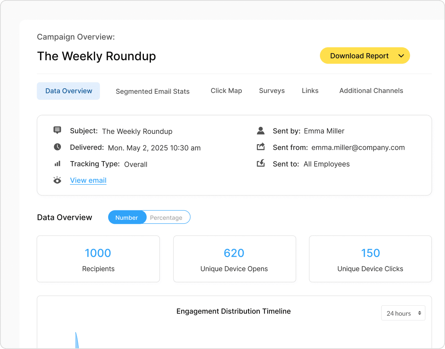The image size is (445, 349).
Task: Click the Sent from share arrow icon
Action: pos(260,147)
